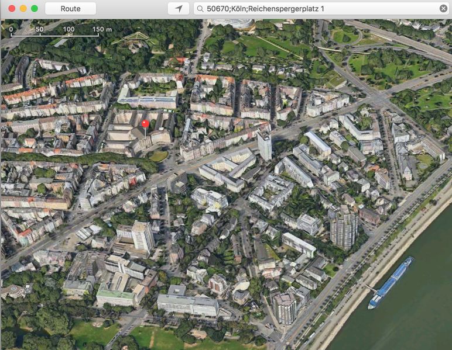Click the oval green plaza below the pin
Viewport: 452px width, 350px height.
pos(158,155)
